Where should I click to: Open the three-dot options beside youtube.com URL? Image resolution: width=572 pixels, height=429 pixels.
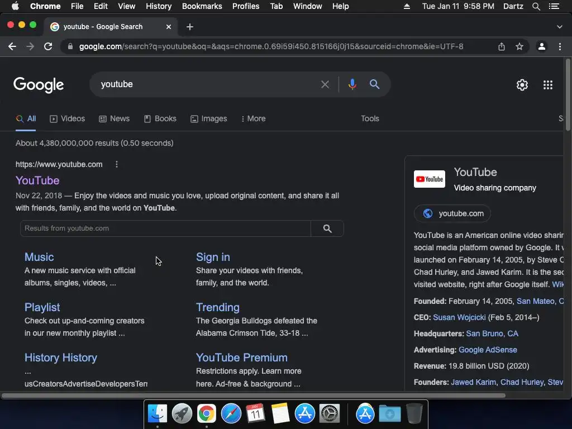[x=117, y=164]
